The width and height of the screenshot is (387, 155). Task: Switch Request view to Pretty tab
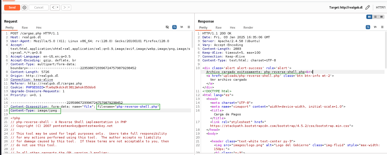point(10,28)
